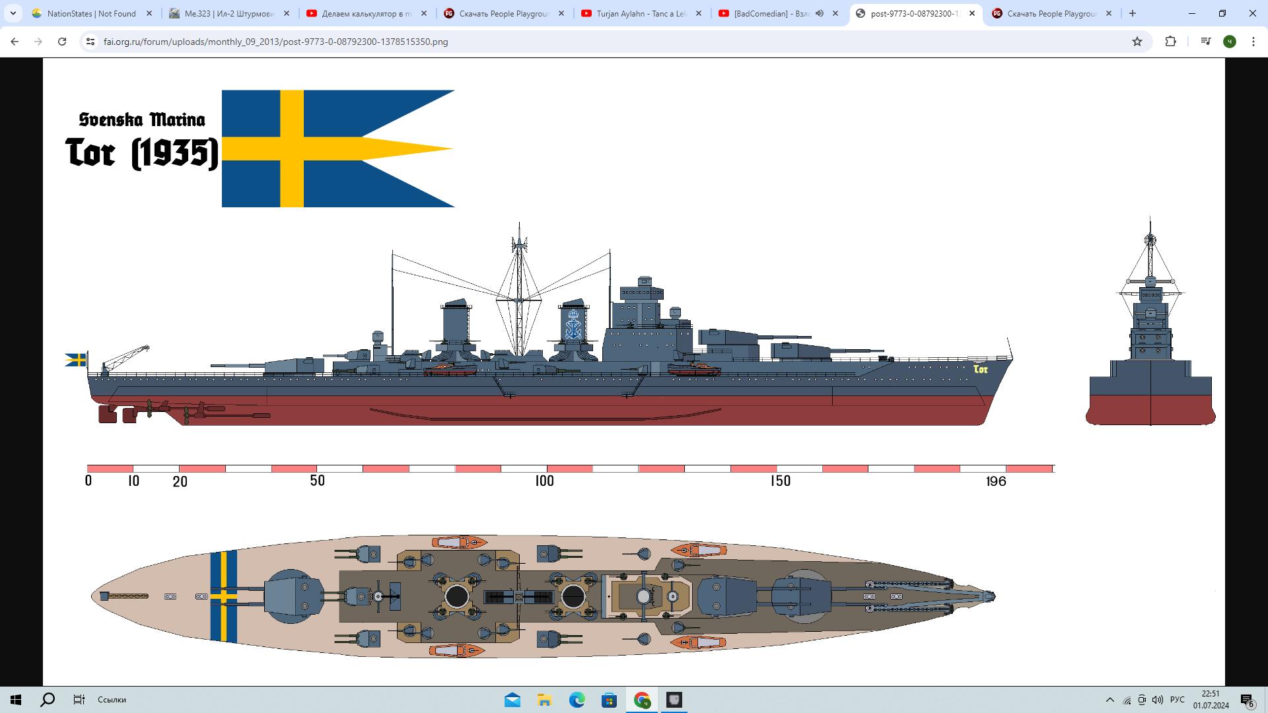Bookmark this page with star icon
The height and width of the screenshot is (713, 1268).
(x=1137, y=42)
